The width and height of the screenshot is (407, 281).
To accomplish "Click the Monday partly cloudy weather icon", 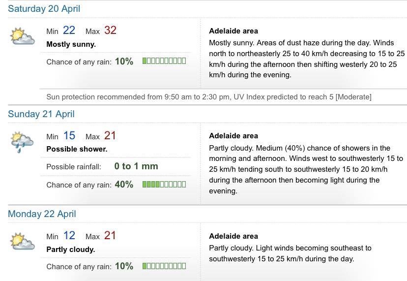I will (x=22, y=241).
